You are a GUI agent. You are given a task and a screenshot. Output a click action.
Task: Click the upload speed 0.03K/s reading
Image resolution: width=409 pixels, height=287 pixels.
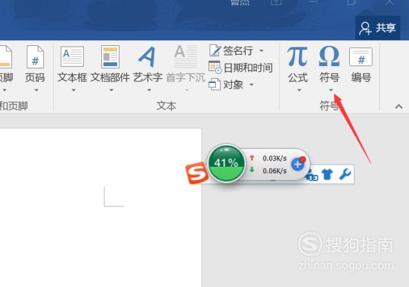coord(274,159)
